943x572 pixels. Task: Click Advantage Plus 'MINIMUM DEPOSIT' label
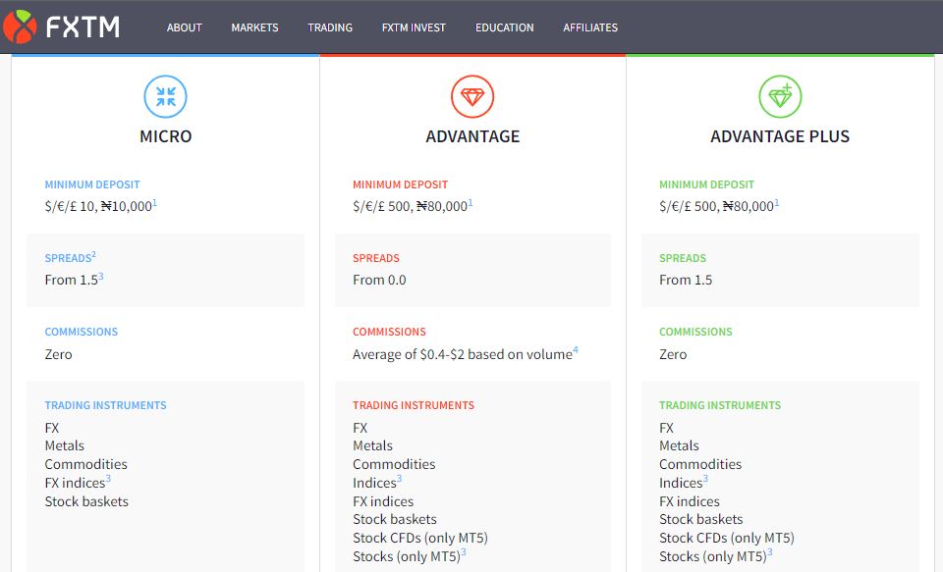pyautogui.click(x=706, y=184)
